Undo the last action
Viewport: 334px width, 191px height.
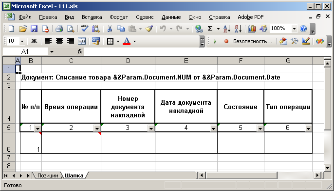[163, 29]
